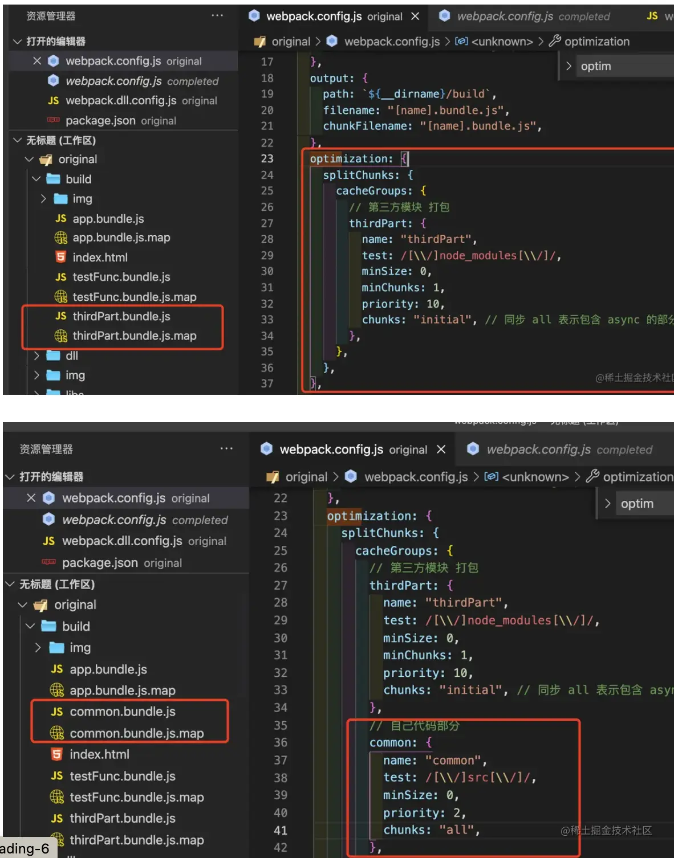
Task: Click filename: "[name].bundle.js" code line
Action: point(416,110)
